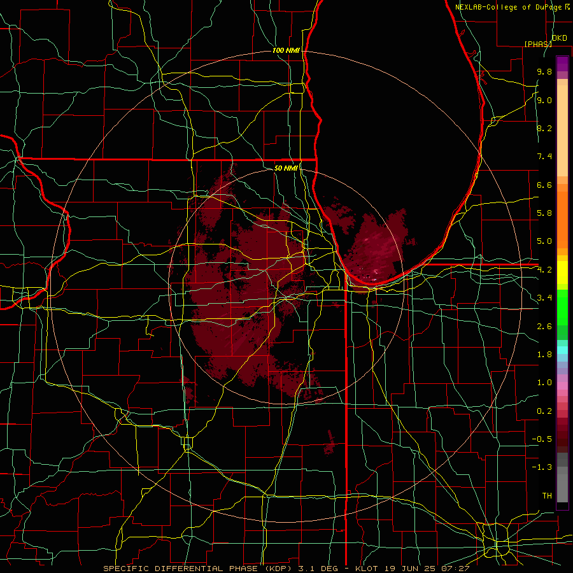This screenshot has width=573, height=573.
Task: Select the 8.2 scale value label
Action: pos(544,128)
